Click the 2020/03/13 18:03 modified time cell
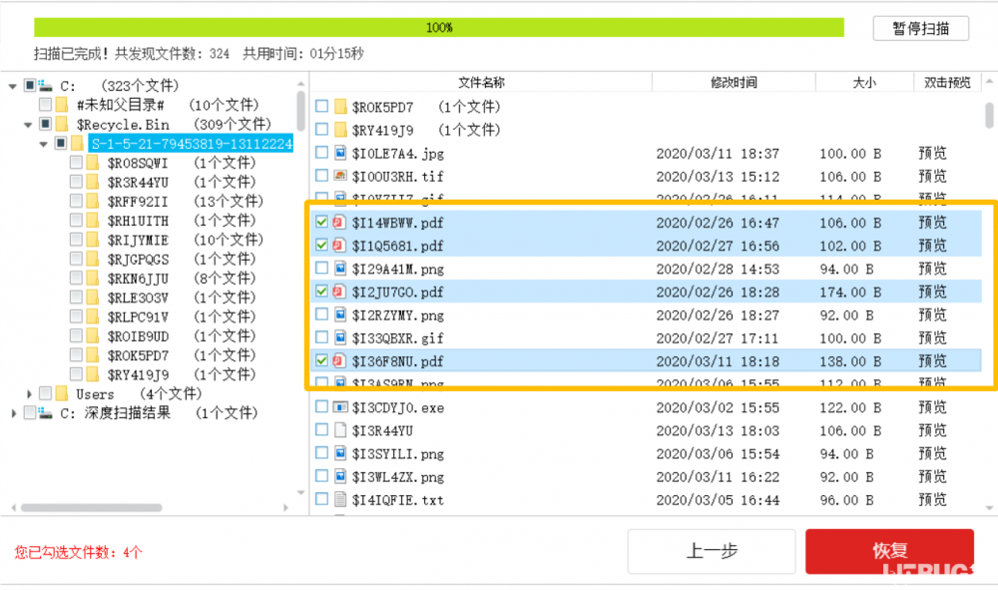This screenshot has height=590, width=998. point(718,431)
